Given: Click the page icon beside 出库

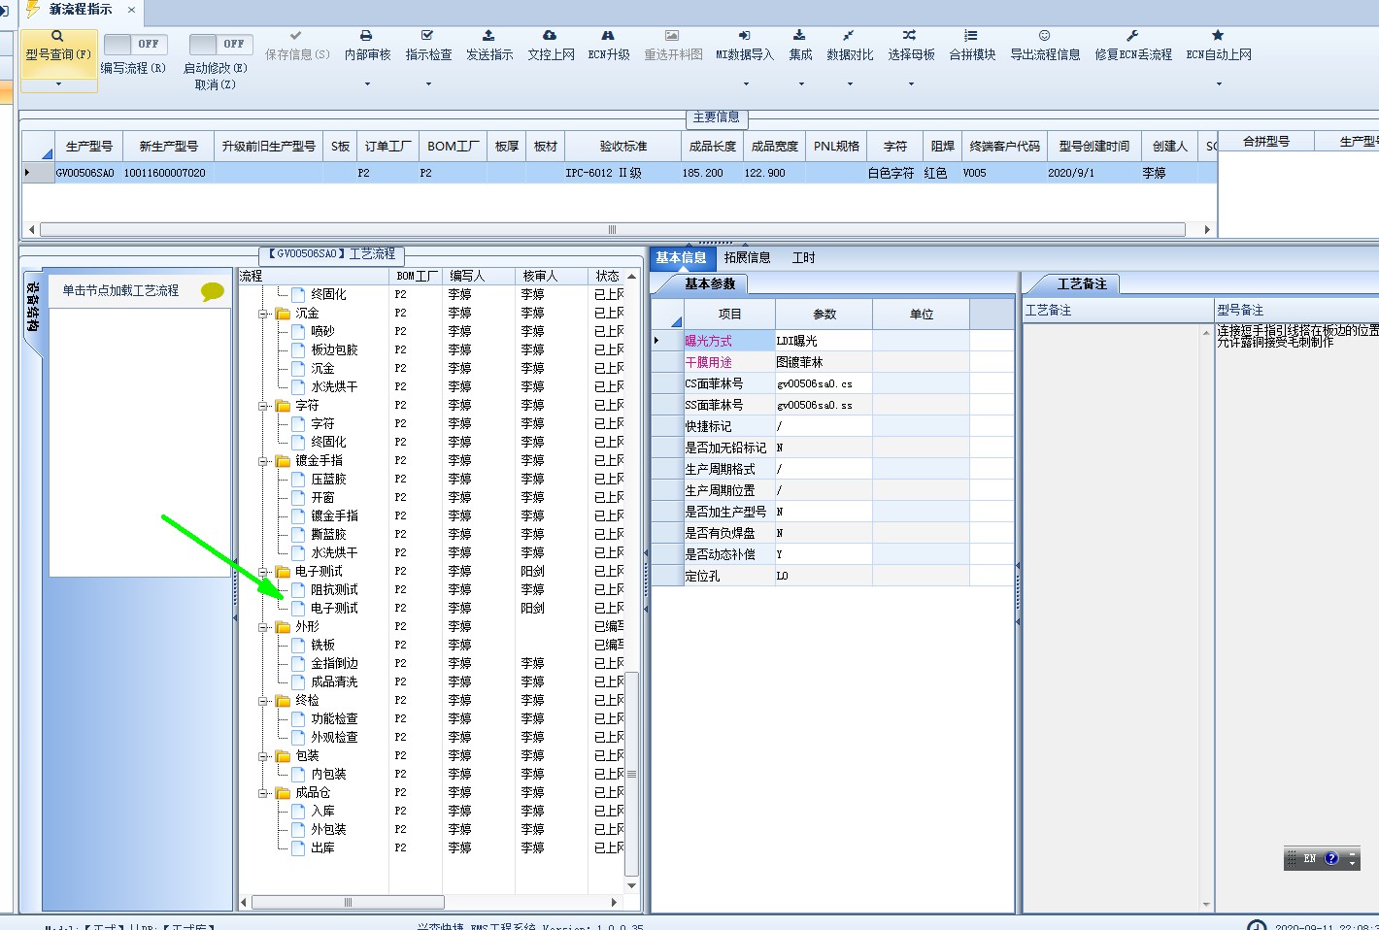Looking at the screenshot, I should pyautogui.click(x=299, y=848).
